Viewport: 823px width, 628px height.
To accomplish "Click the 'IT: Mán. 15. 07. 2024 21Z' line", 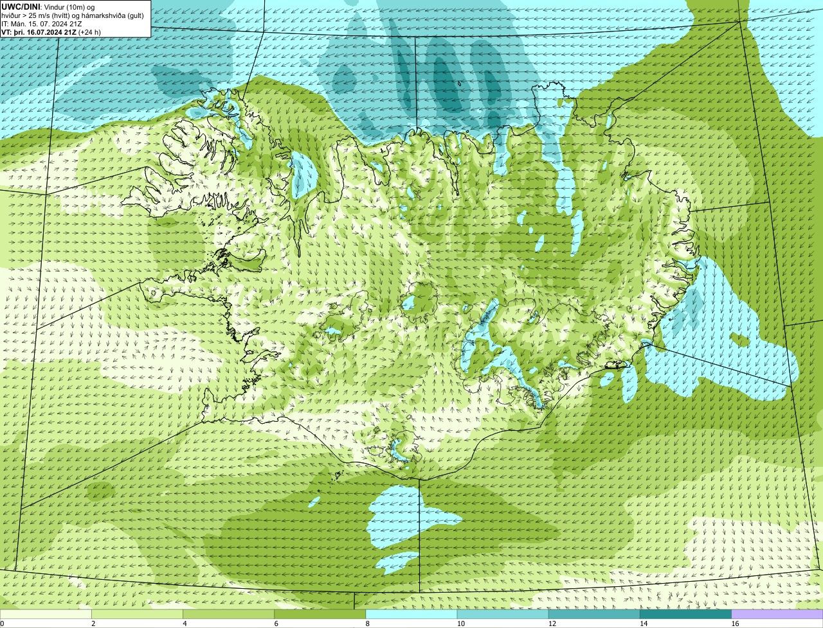I will 42,24.
